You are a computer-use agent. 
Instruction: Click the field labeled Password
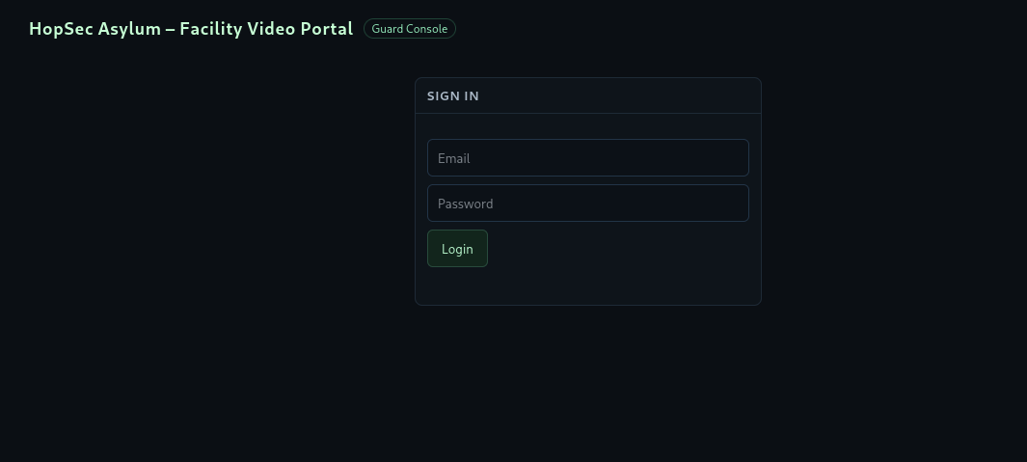click(x=587, y=204)
